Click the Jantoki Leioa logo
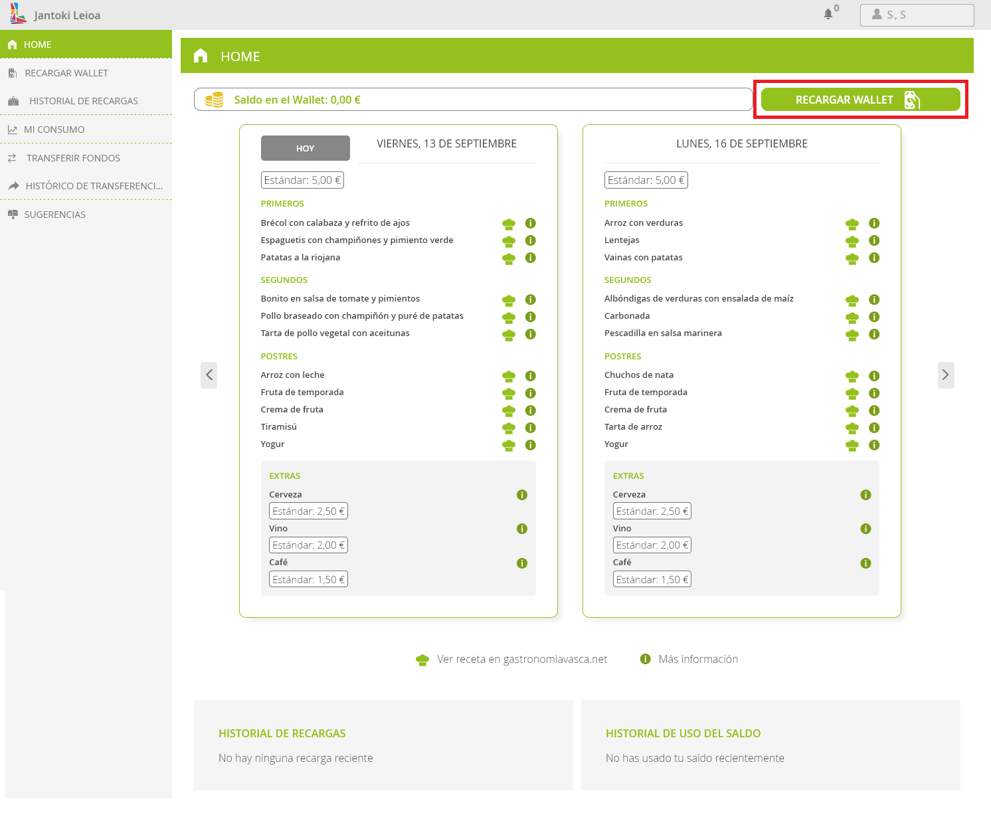The image size is (991, 813). tap(19, 14)
